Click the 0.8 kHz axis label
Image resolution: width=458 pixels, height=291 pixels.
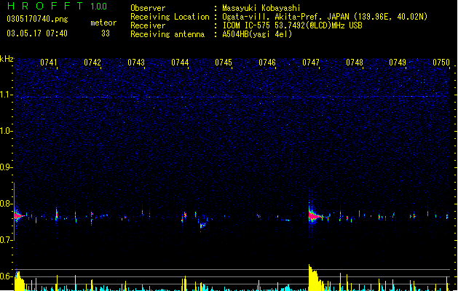(x=7, y=204)
